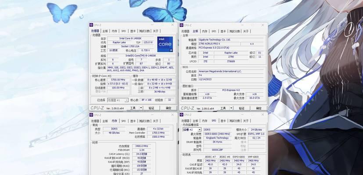Click the 48 GBytes memory size value
This screenshot has width=363, height=175.
tap(114, 133)
